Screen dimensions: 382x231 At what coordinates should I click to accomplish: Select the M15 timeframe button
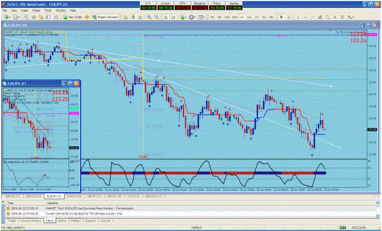[227, 17]
